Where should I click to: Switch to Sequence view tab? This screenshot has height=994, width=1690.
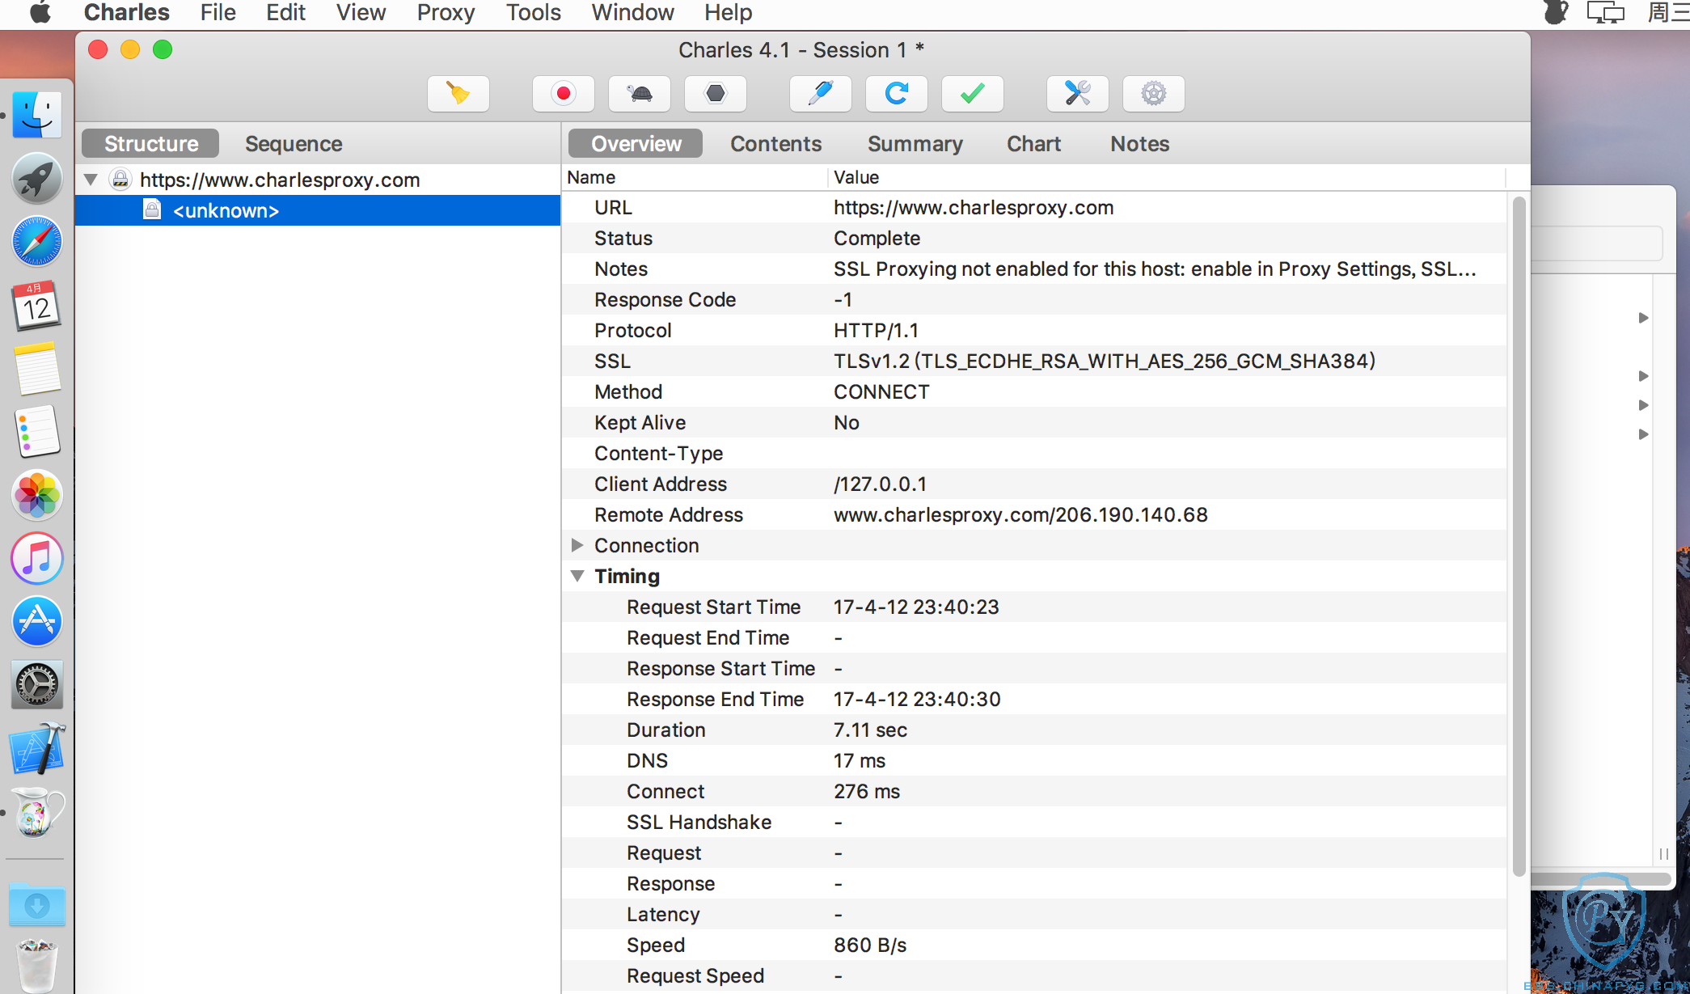[x=294, y=143]
